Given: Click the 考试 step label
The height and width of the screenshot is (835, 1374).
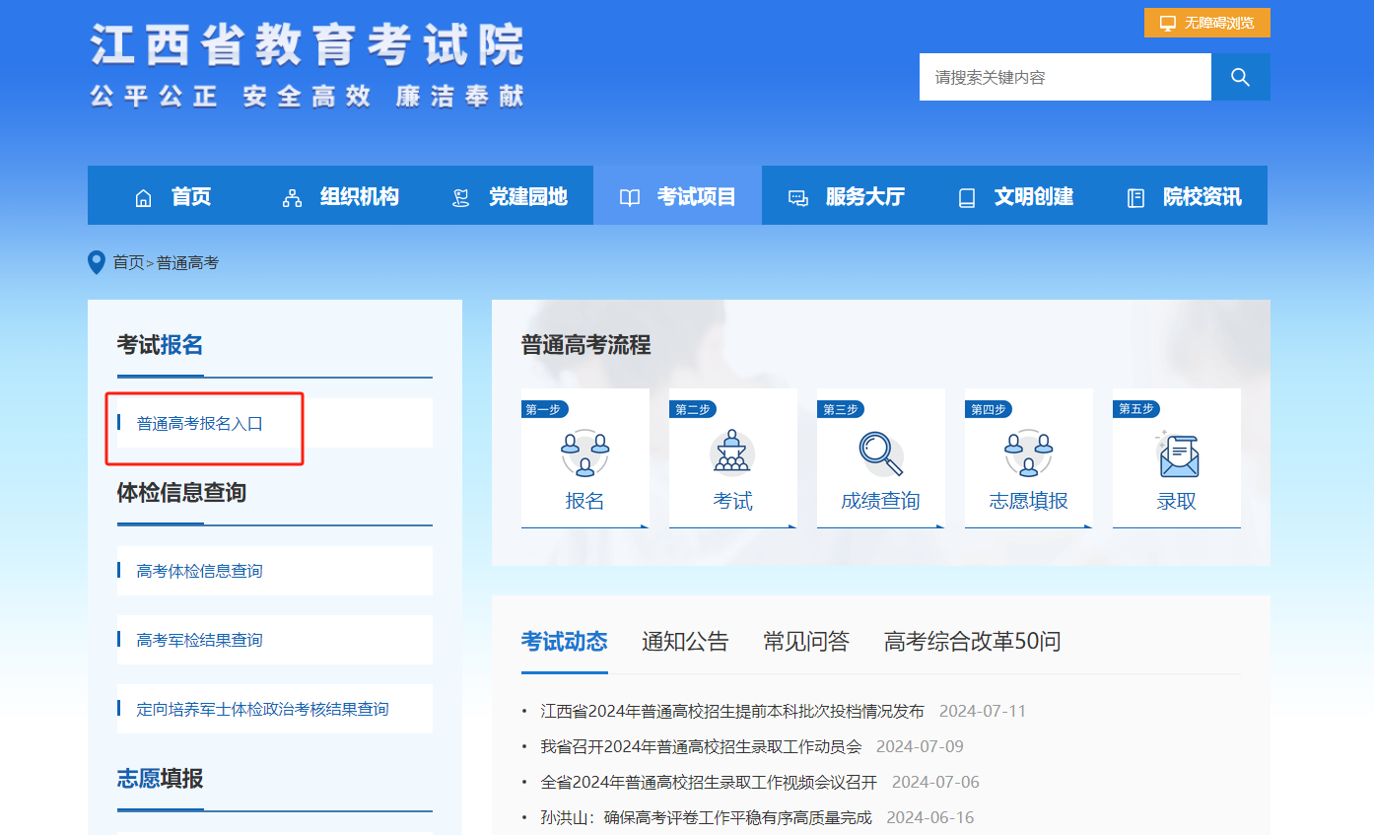Looking at the screenshot, I should click(733, 501).
